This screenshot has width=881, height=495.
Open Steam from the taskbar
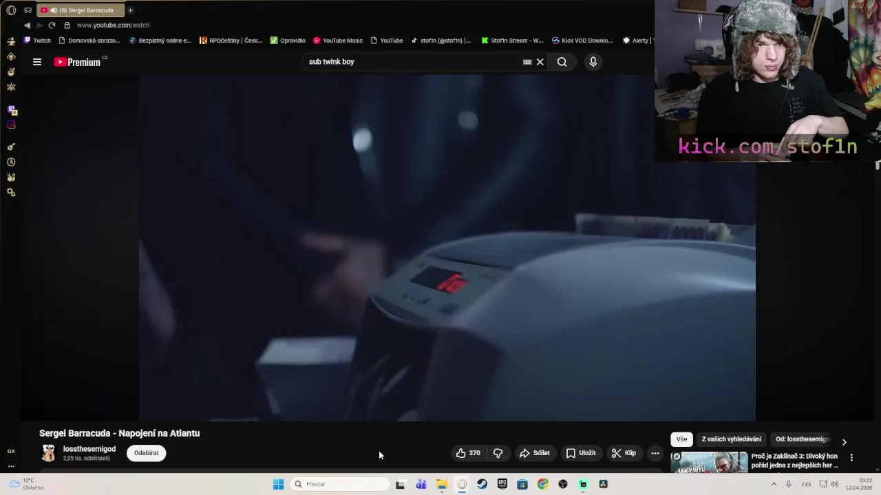pyautogui.click(x=482, y=484)
